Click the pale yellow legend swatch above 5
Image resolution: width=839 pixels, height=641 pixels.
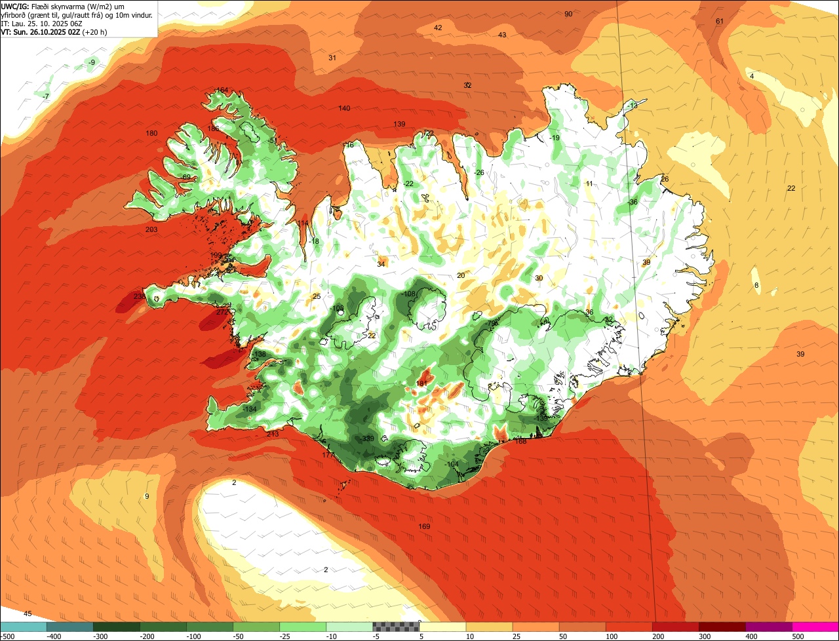click(x=442, y=627)
